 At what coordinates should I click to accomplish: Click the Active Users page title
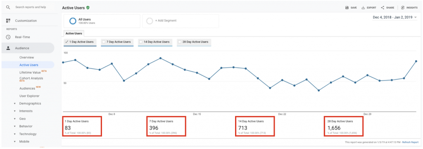tap(74, 8)
